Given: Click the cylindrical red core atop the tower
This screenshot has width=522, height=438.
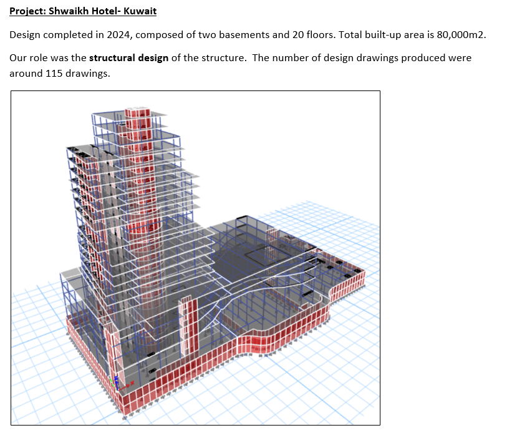Looking at the screenshot, I should pyautogui.click(x=137, y=114).
